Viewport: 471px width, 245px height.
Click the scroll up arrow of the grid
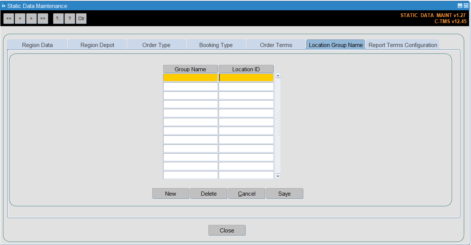click(278, 76)
